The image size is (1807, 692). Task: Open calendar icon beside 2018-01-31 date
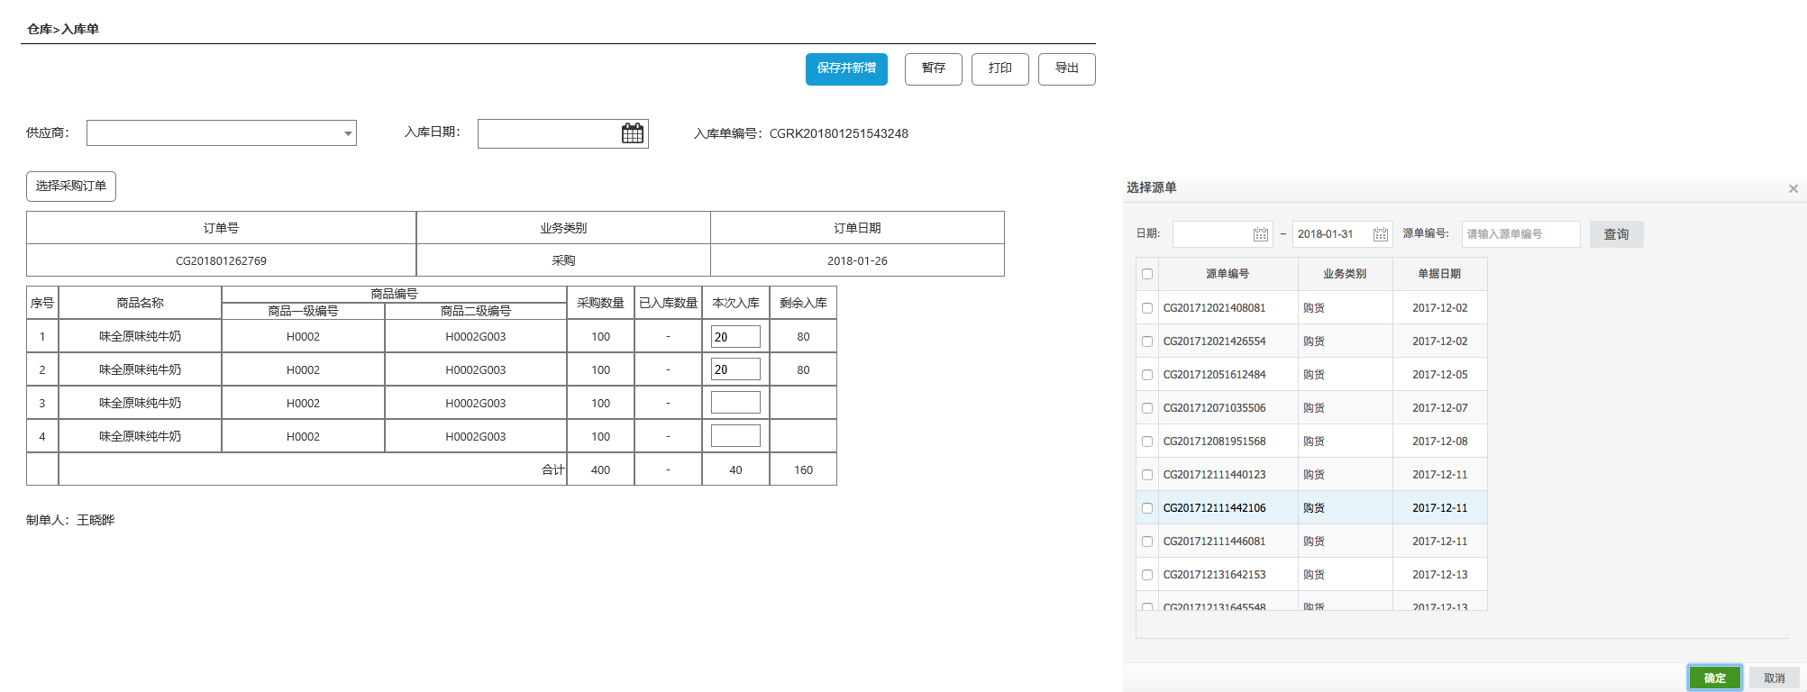point(1381,234)
